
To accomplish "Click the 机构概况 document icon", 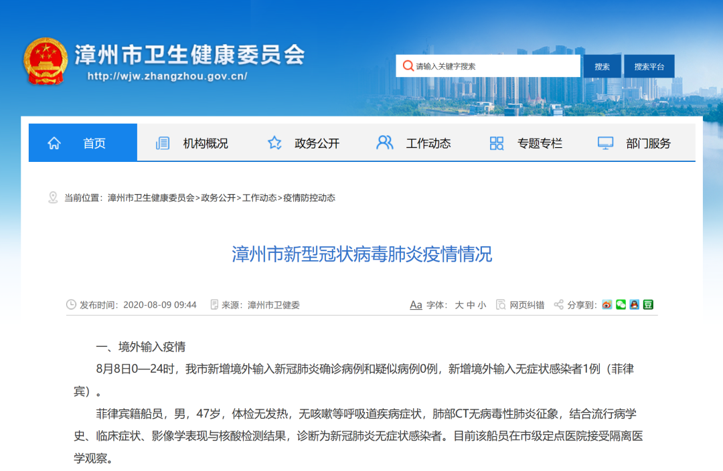I will [162, 143].
